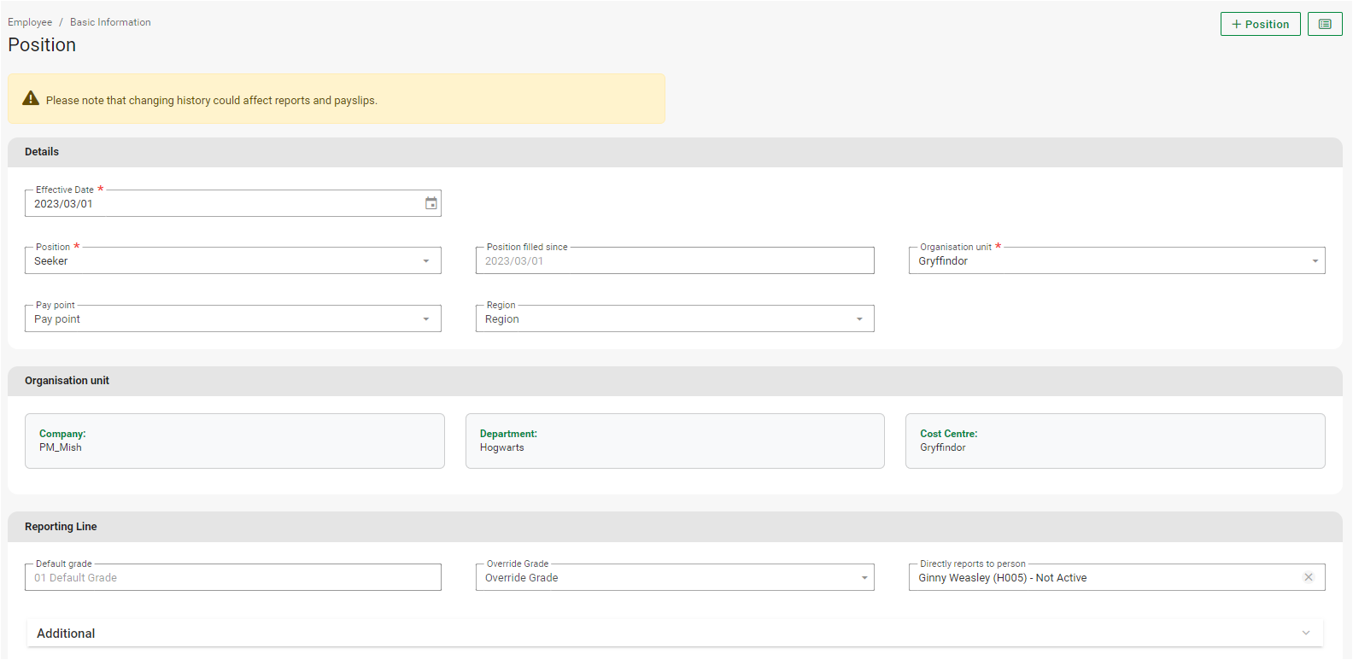Open the Organisation unit dropdown
Viewport: 1353px width, 660px height.
click(1116, 261)
